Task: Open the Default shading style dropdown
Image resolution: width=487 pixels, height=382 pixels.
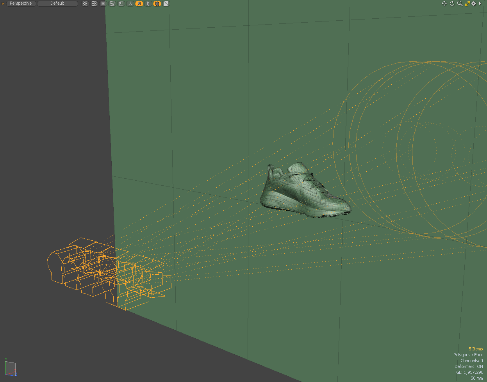Action: click(57, 4)
